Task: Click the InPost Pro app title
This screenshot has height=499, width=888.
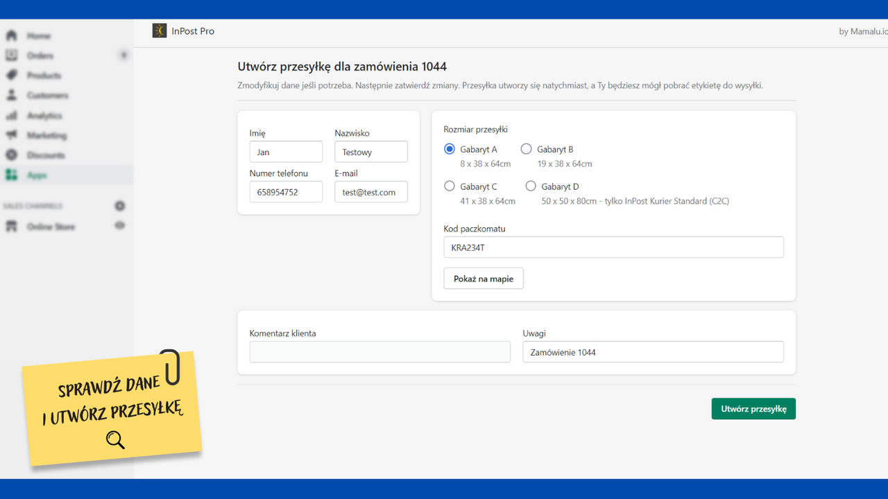Action: pos(193,30)
